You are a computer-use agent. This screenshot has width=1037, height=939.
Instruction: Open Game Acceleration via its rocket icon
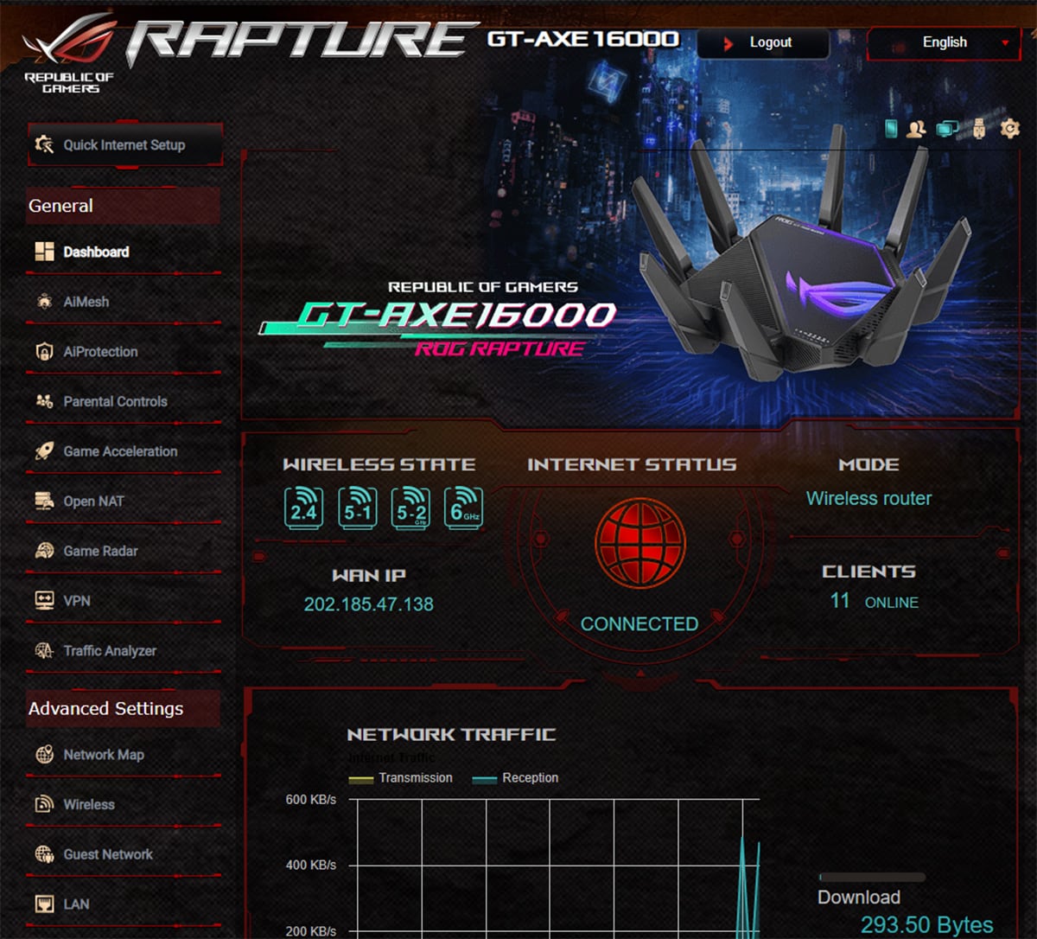pos(44,451)
